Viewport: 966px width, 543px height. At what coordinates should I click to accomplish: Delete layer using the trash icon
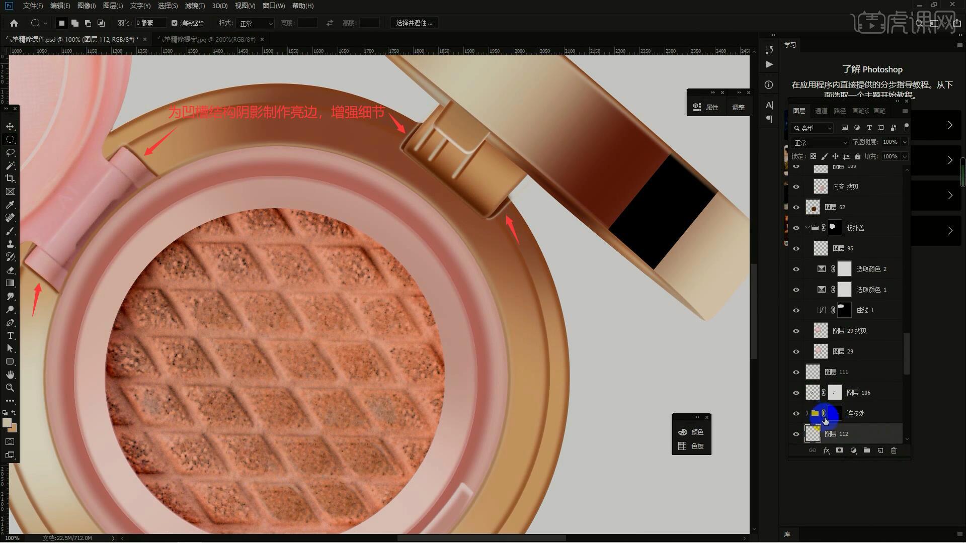[x=894, y=450]
